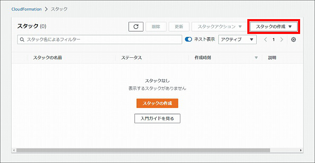The width and height of the screenshot is (315, 163).
Task: Click the スタック (0) heading
Action: coord(32,26)
